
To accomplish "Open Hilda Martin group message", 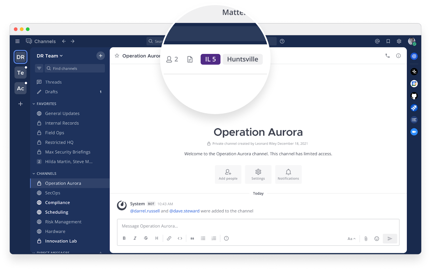I will [x=70, y=162].
